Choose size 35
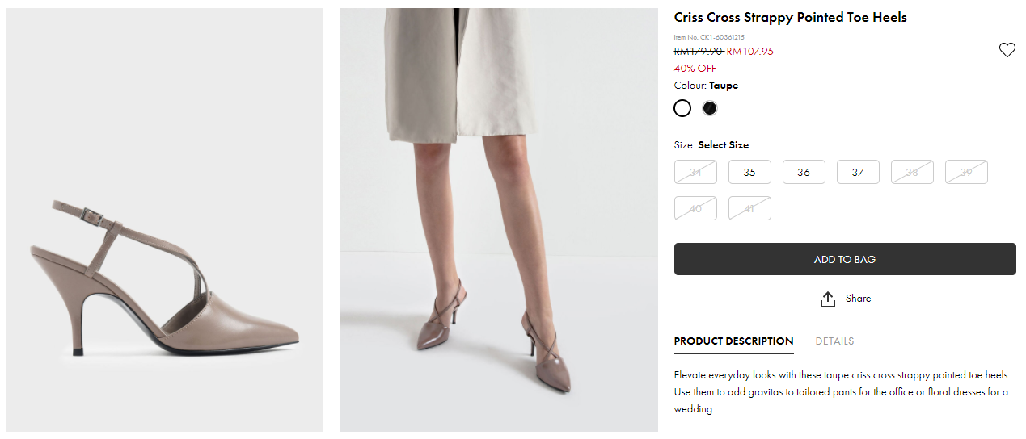Screen dimensions: 1026x439 pos(749,172)
